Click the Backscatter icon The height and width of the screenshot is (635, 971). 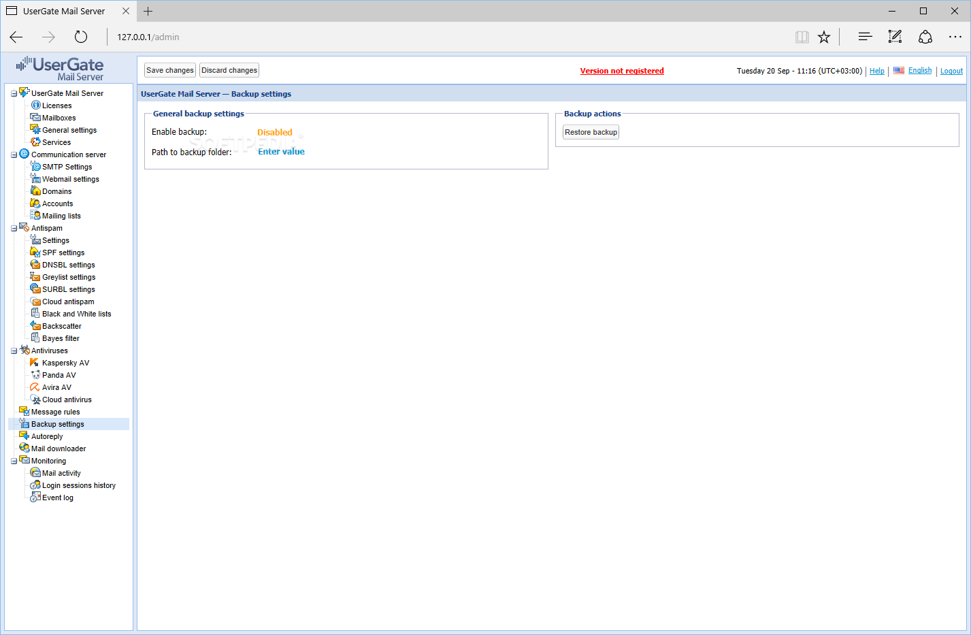[x=35, y=325]
